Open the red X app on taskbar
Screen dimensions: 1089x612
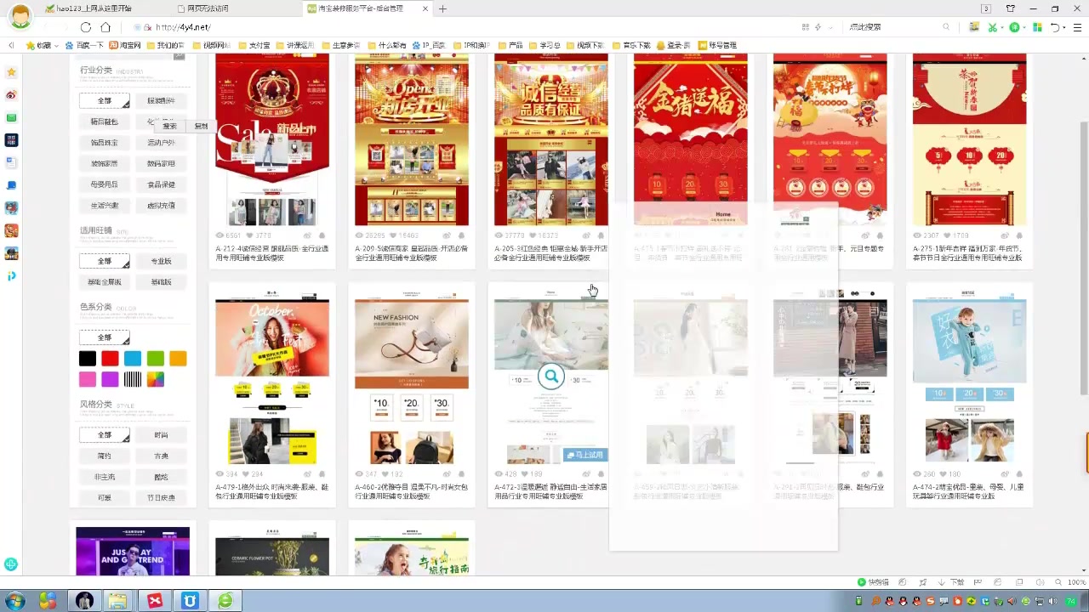(154, 601)
